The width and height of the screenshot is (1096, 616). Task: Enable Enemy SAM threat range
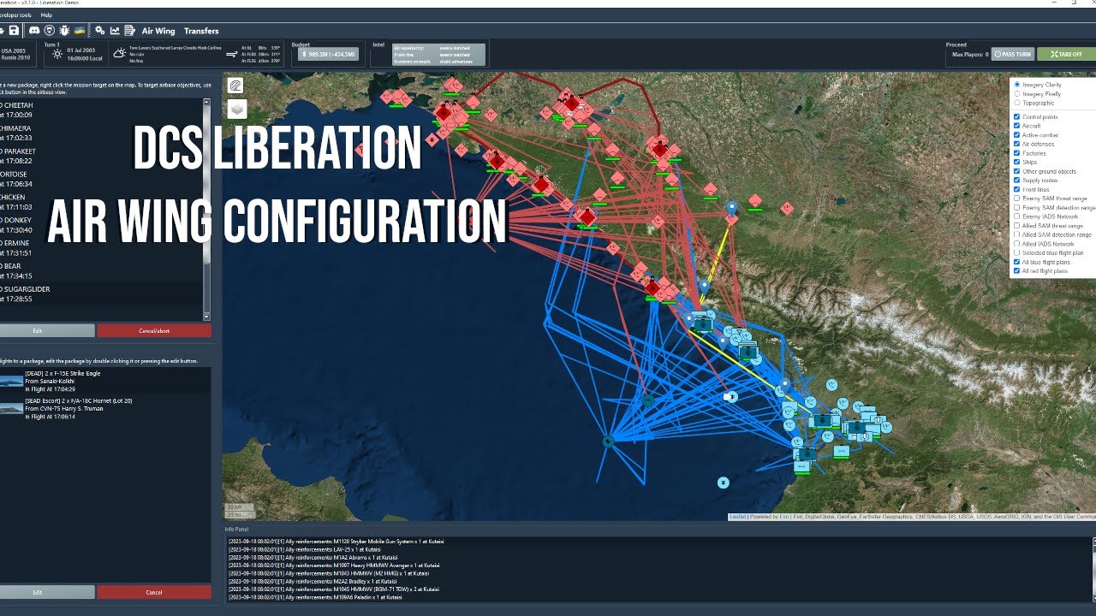[1016, 198]
